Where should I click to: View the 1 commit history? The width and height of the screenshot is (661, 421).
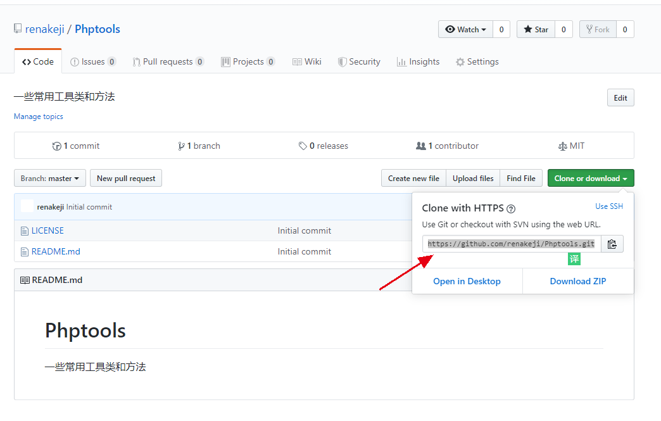coord(76,146)
